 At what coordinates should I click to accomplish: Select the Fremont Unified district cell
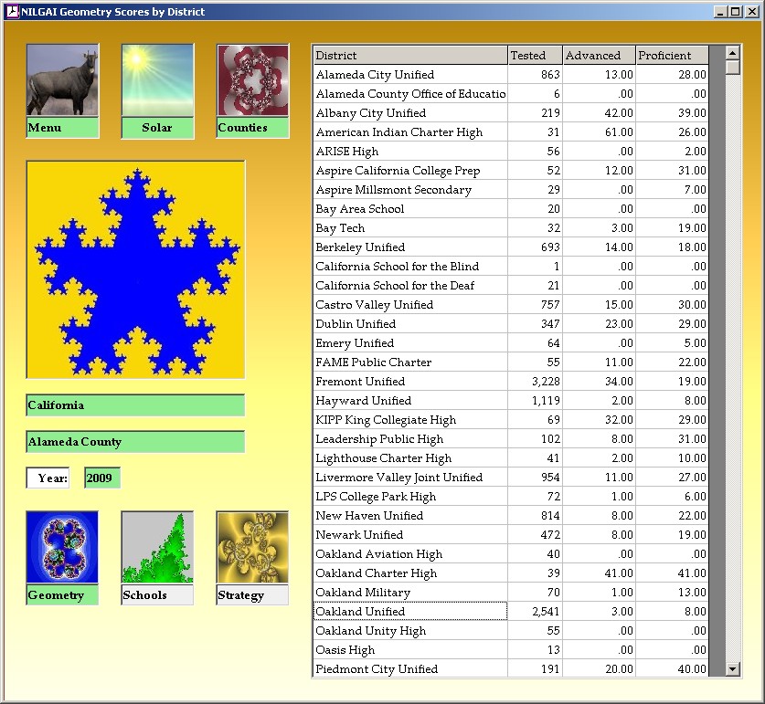(x=409, y=382)
